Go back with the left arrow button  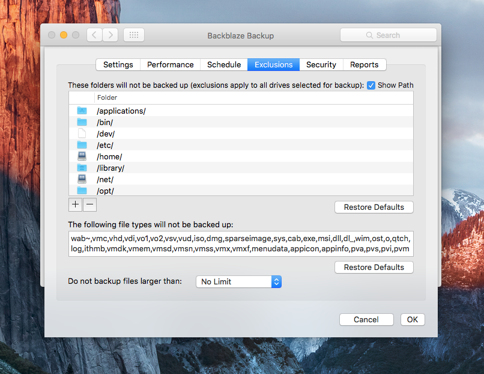tap(94, 35)
